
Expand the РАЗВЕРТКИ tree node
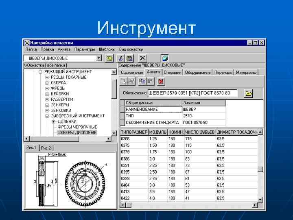tap(47, 99)
